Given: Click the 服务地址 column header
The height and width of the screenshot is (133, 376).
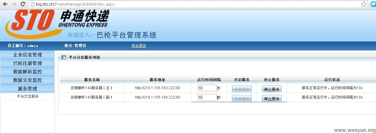Looking at the screenshot, I should [157, 80].
